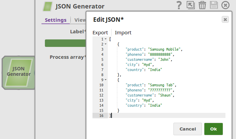
Task: Click line number 16 in gutter
Action: pyautogui.click(x=101, y=116)
